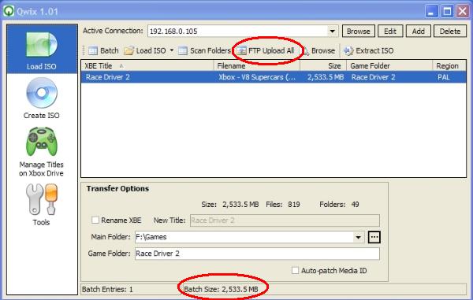Maximize the Qwix window
This screenshot has height=300, width=473.
pos(447,12)
